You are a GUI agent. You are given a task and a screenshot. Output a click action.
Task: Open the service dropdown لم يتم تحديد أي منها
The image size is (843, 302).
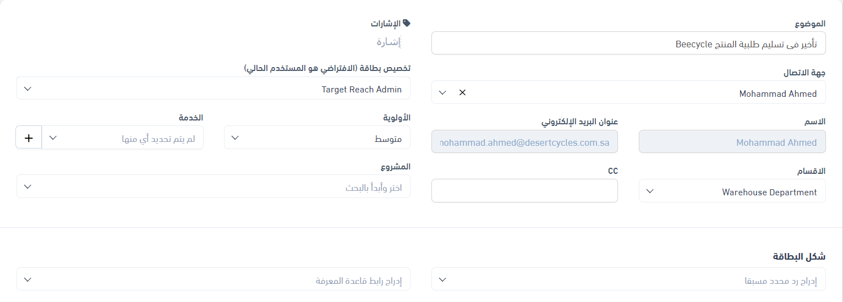click(123, 138)
